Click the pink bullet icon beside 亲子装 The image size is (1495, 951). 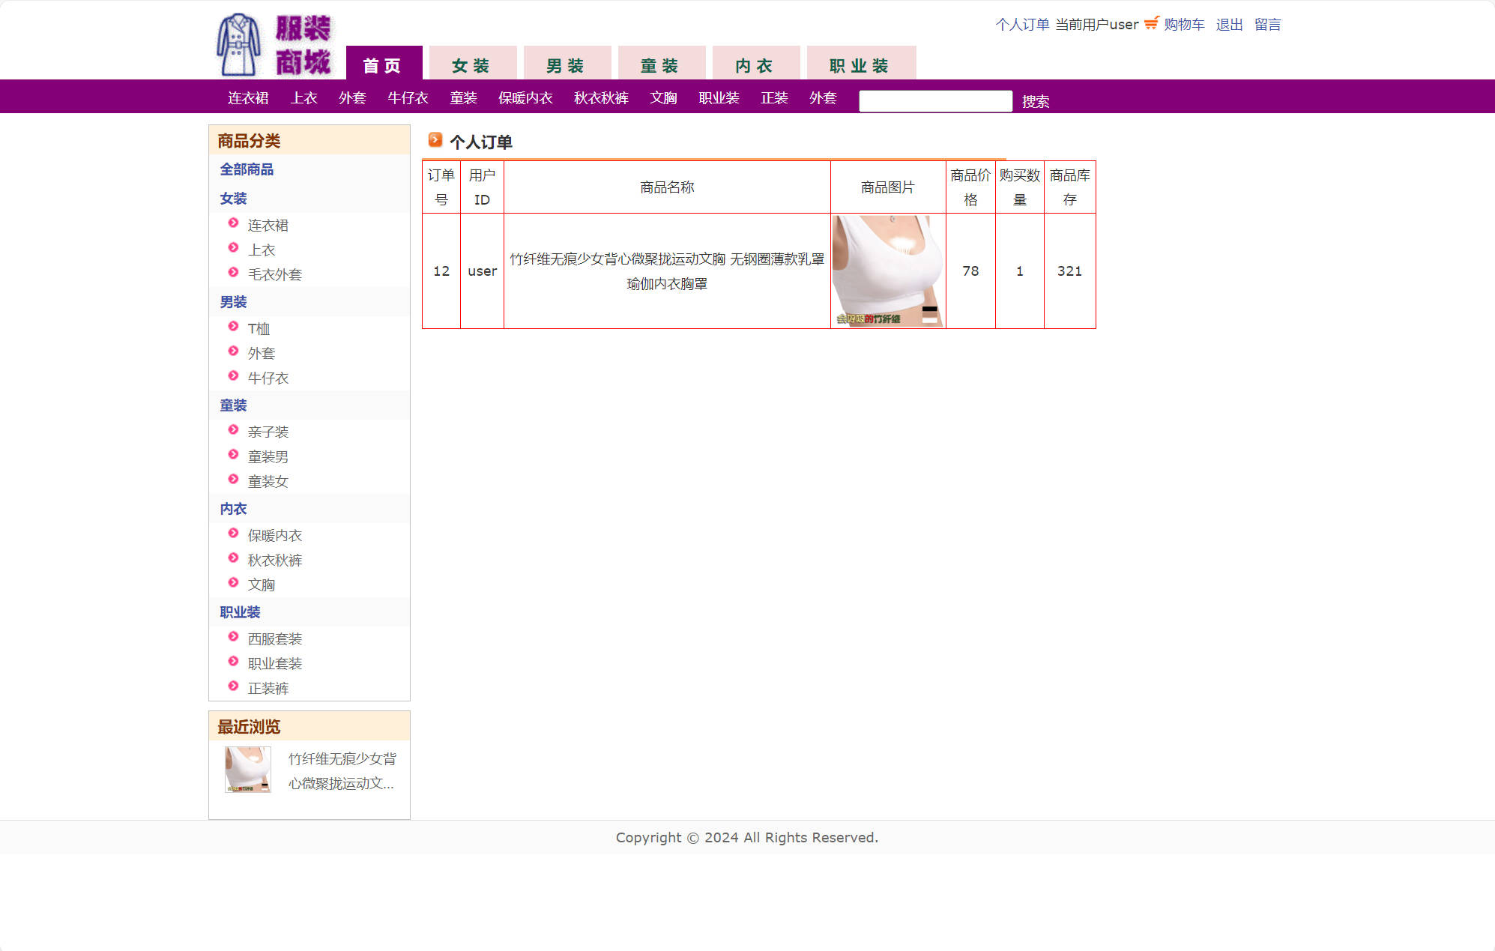click(233, 430)
